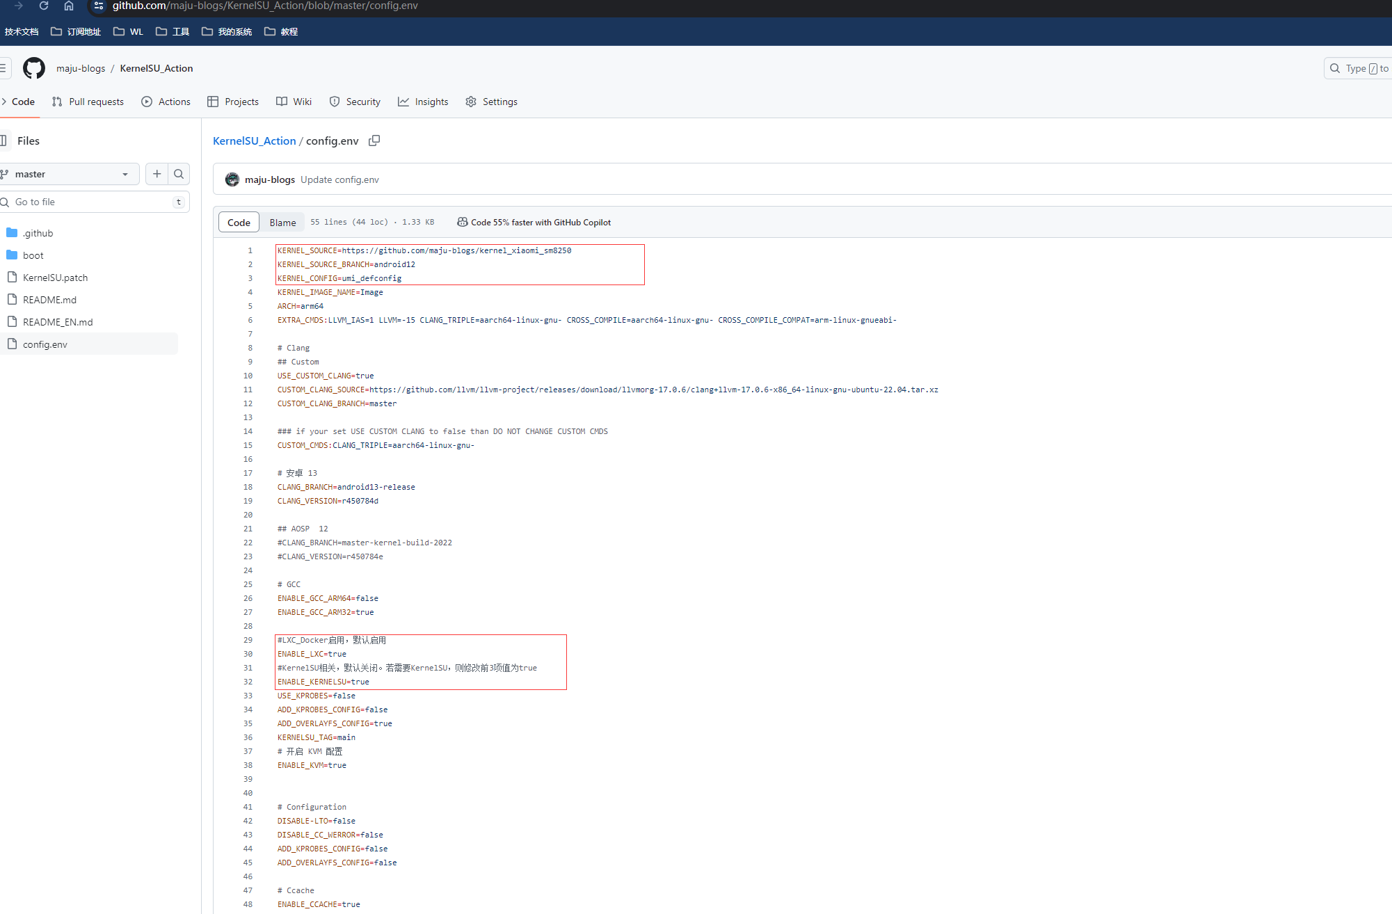Go to the browser home page
The height and width of the screenshot is (914, 1392).
[68, 6]
